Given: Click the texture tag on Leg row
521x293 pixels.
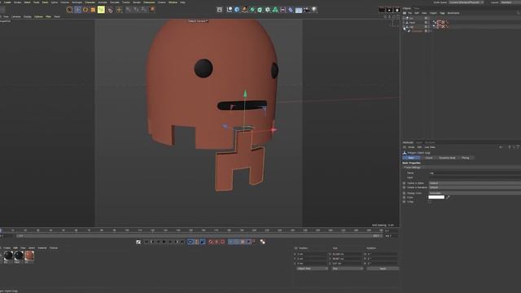Looking at the screenshot, I should [439, 27].
